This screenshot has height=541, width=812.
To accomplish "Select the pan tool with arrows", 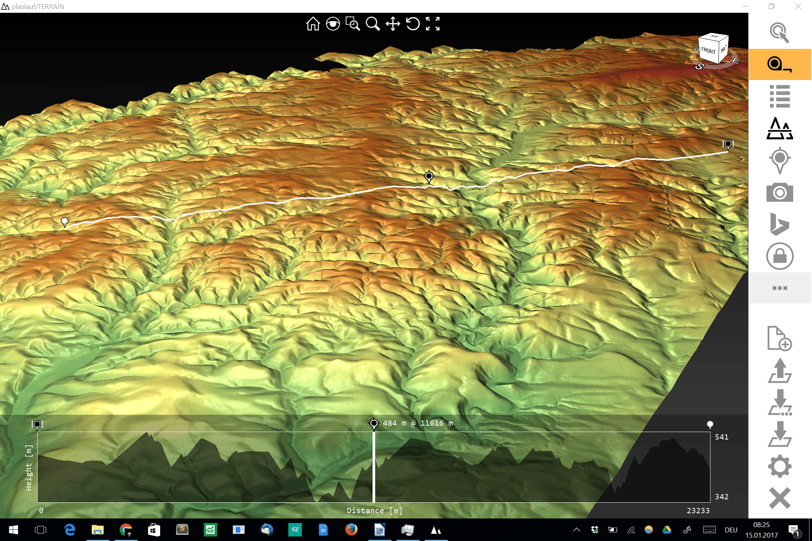I will coord(393,24).
